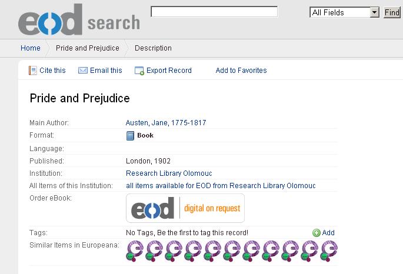This screenshot has height=274, width=403.
Task: Click the green Add tag plus icon
Action: pyautogui.click(x=317, y=233)
